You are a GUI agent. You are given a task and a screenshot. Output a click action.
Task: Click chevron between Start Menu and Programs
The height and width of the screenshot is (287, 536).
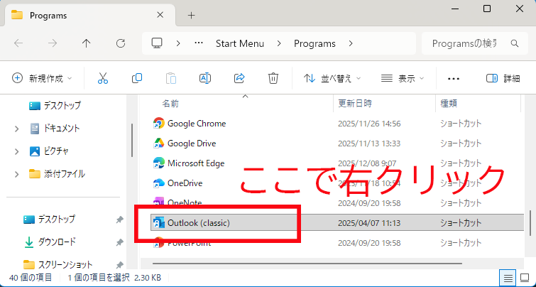click(x=279, y=43)
